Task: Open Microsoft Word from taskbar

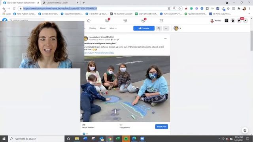Action: coord(85,138)
